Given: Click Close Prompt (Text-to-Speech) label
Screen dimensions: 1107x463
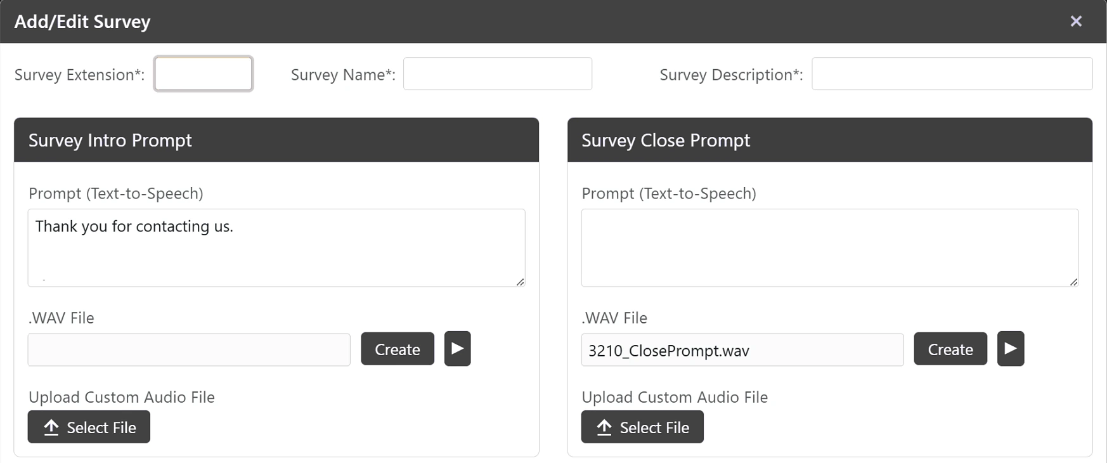Looking at the screenshot, I should tap(669, 193).
